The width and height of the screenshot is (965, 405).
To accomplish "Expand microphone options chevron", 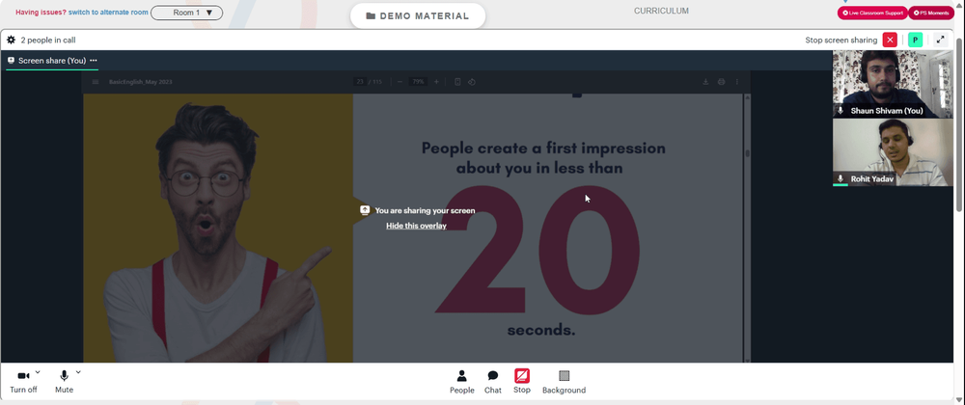I will [x=78, y=372].
